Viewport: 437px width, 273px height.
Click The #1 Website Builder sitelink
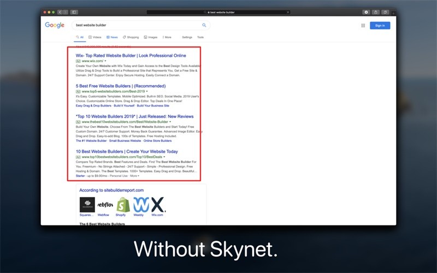pyautogui.click(x=91, y=141)
